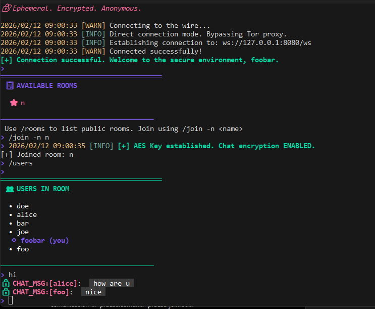This screenshot has width=375, height=309.
Task: Click the users icon next to USERS IN ROOM
Action: coord(10,189)
